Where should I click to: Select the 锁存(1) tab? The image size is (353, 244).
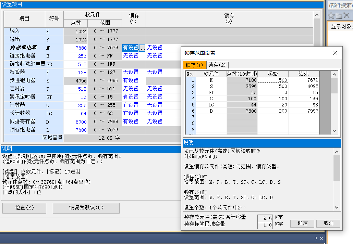point(194,65)
